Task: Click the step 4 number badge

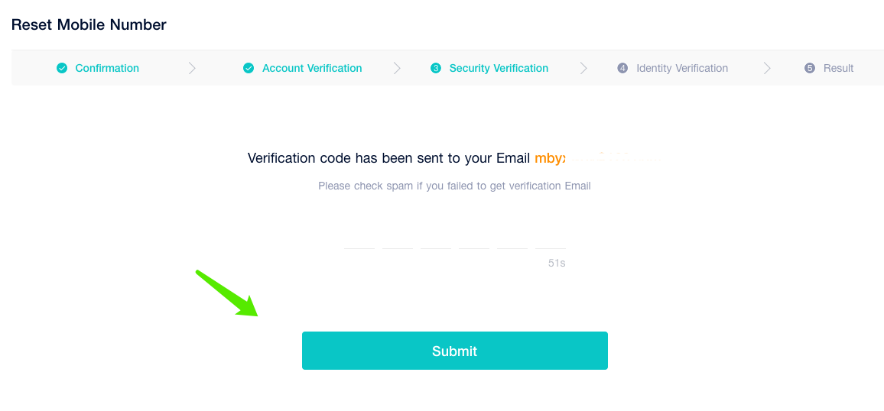Action: click(x=622, y=68)
